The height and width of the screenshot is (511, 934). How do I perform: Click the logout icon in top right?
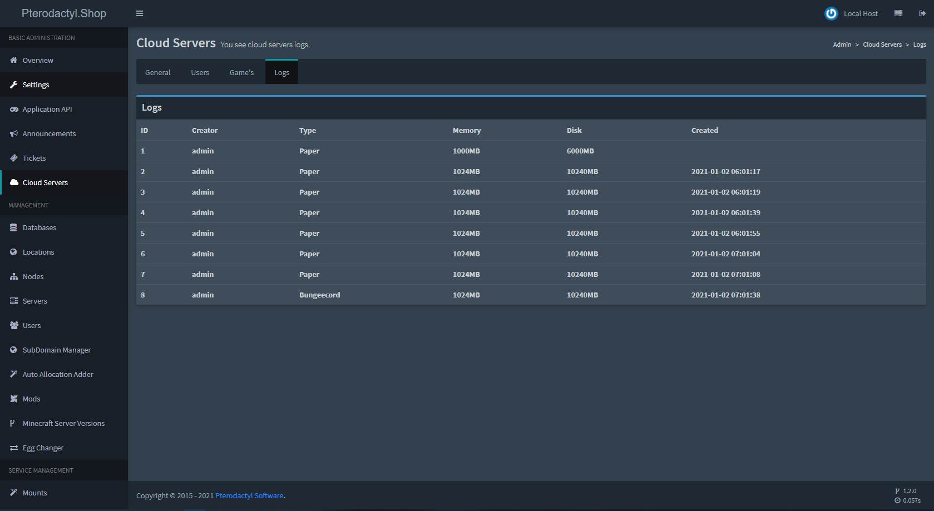click(922, 13)
